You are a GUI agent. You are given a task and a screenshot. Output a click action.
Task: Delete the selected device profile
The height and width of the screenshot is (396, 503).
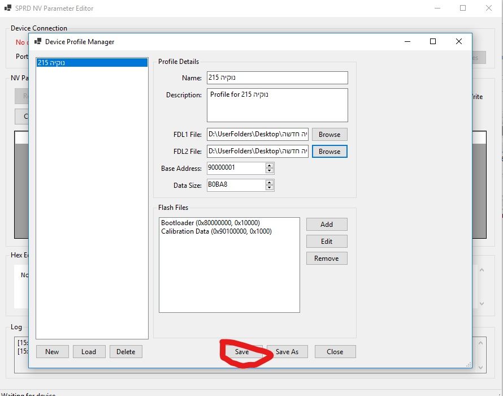(125, 351)
